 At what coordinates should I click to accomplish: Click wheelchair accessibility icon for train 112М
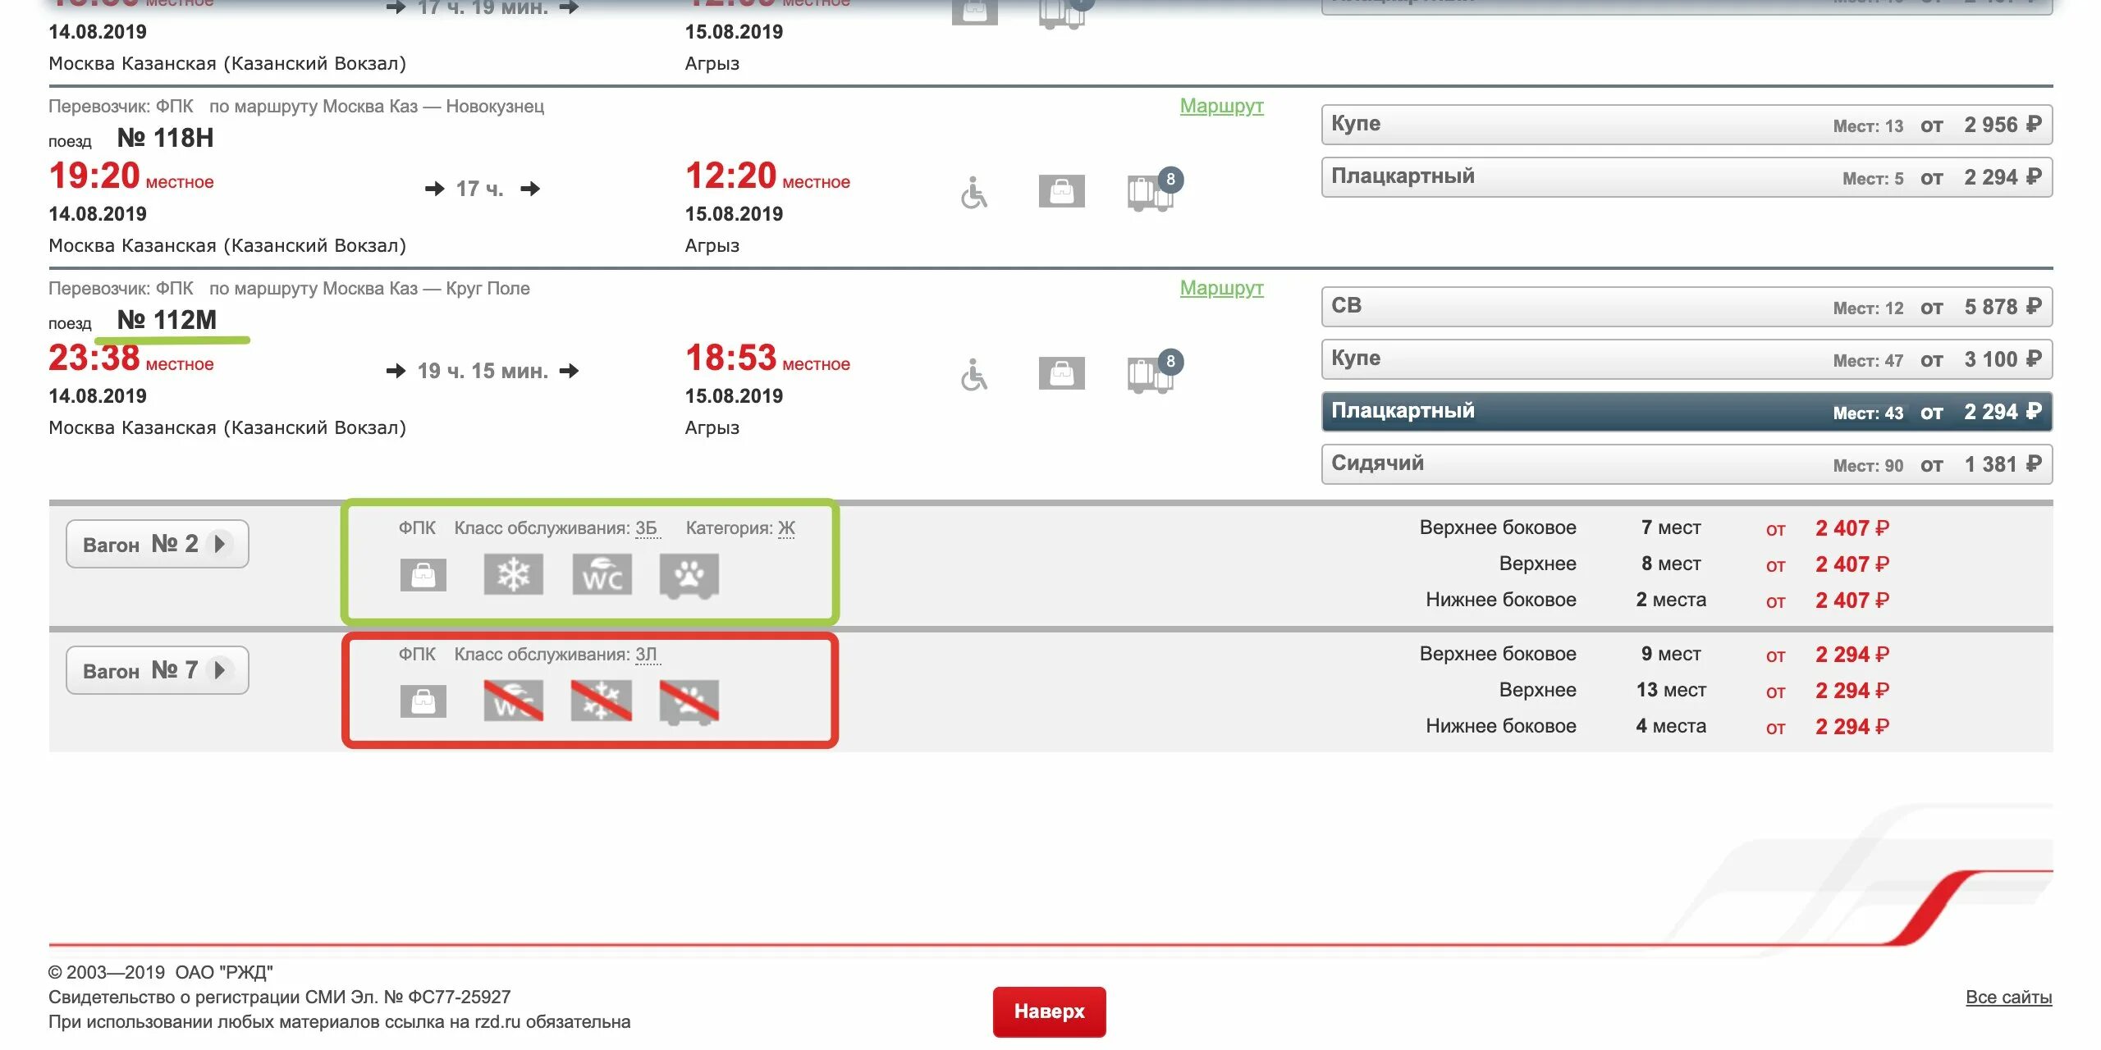pos(974,375)
